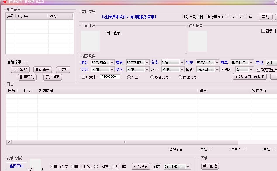Expand the 学历 education dropdown
The height and width of the screenshot is (171, 277).
click(103, 69)
